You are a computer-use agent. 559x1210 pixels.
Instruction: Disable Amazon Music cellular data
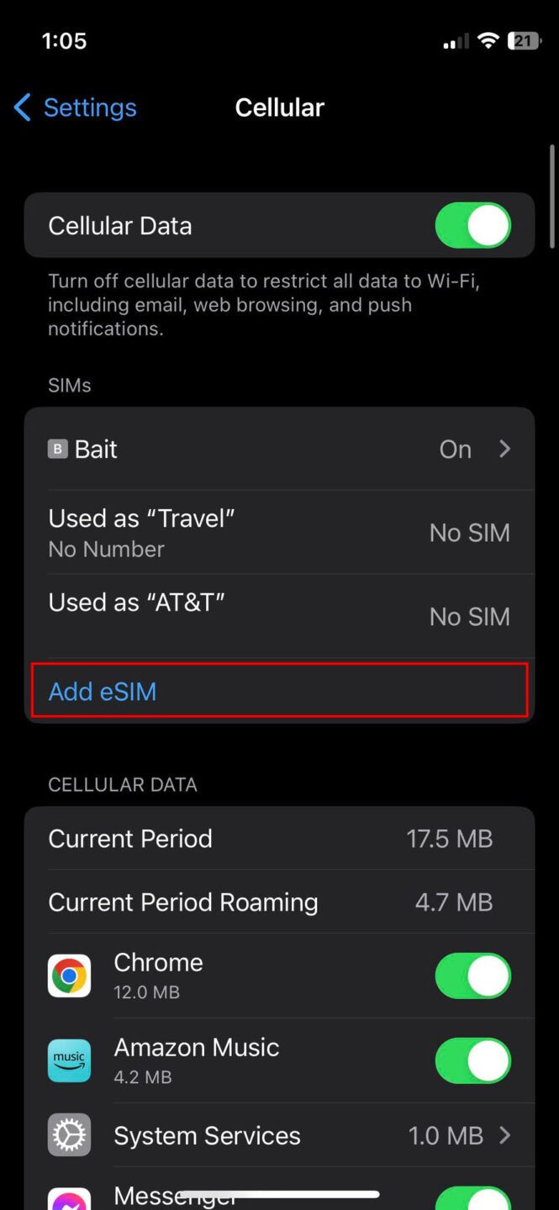(x=472, y=1060)
